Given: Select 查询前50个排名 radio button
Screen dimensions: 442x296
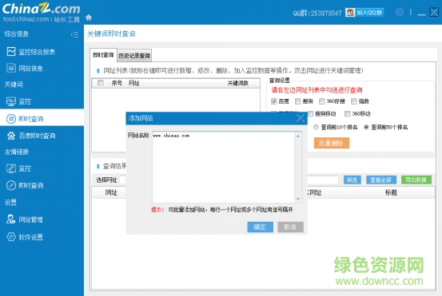Looking at the screenshot, I should tap(366, 127).
